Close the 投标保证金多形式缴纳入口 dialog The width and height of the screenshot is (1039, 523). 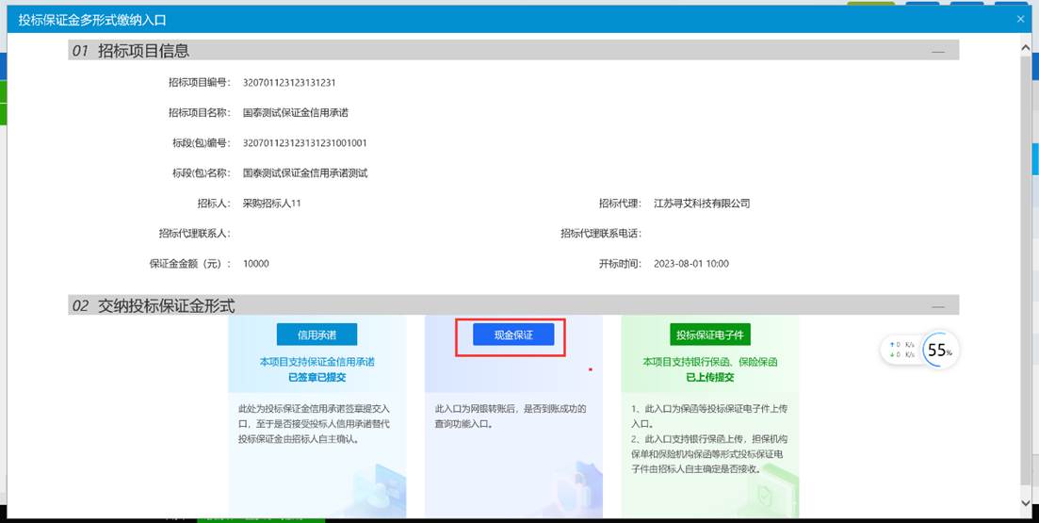(x=1020, y=19)
